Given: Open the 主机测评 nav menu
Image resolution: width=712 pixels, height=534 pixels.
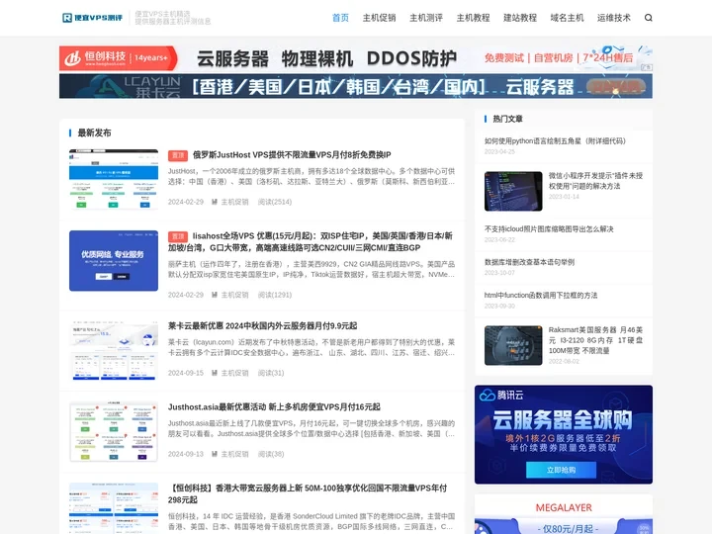Looking at the screenshot, I should 426,18.
